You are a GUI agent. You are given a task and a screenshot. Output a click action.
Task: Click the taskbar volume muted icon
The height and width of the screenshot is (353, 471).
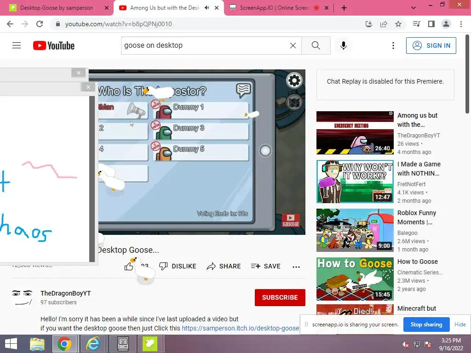click(x=406, y=344)
